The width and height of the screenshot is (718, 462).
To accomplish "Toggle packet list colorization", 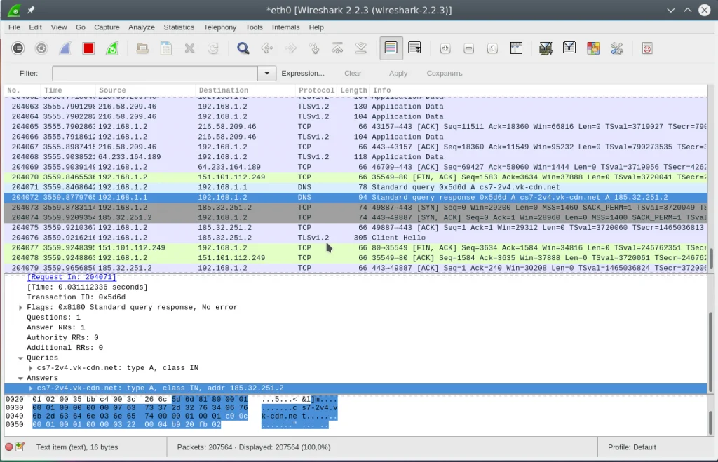I will pos(391,48).
